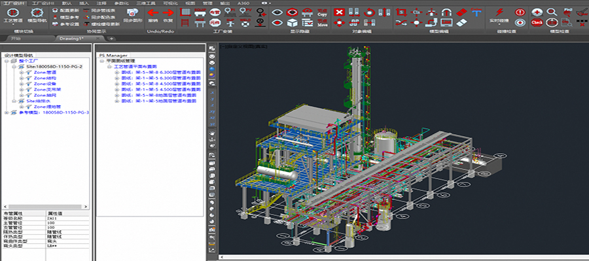Viewport: 589px width, 261px height.
Task: Select the 元件 component icon
Action: click(x=215, y=23)
